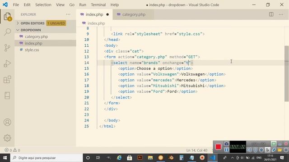Open the Edit menu
The height and width of the screenshot is (162, 289).
point(27,5)
